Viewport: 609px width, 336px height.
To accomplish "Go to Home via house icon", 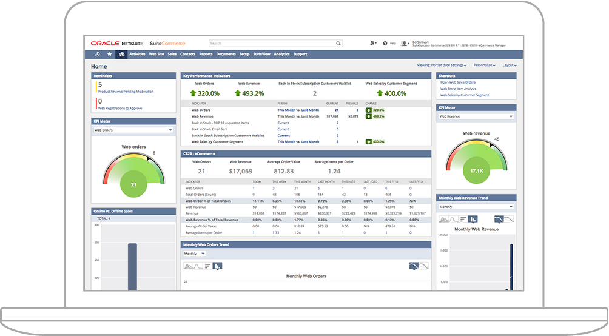I will click(x=121, y=54).
